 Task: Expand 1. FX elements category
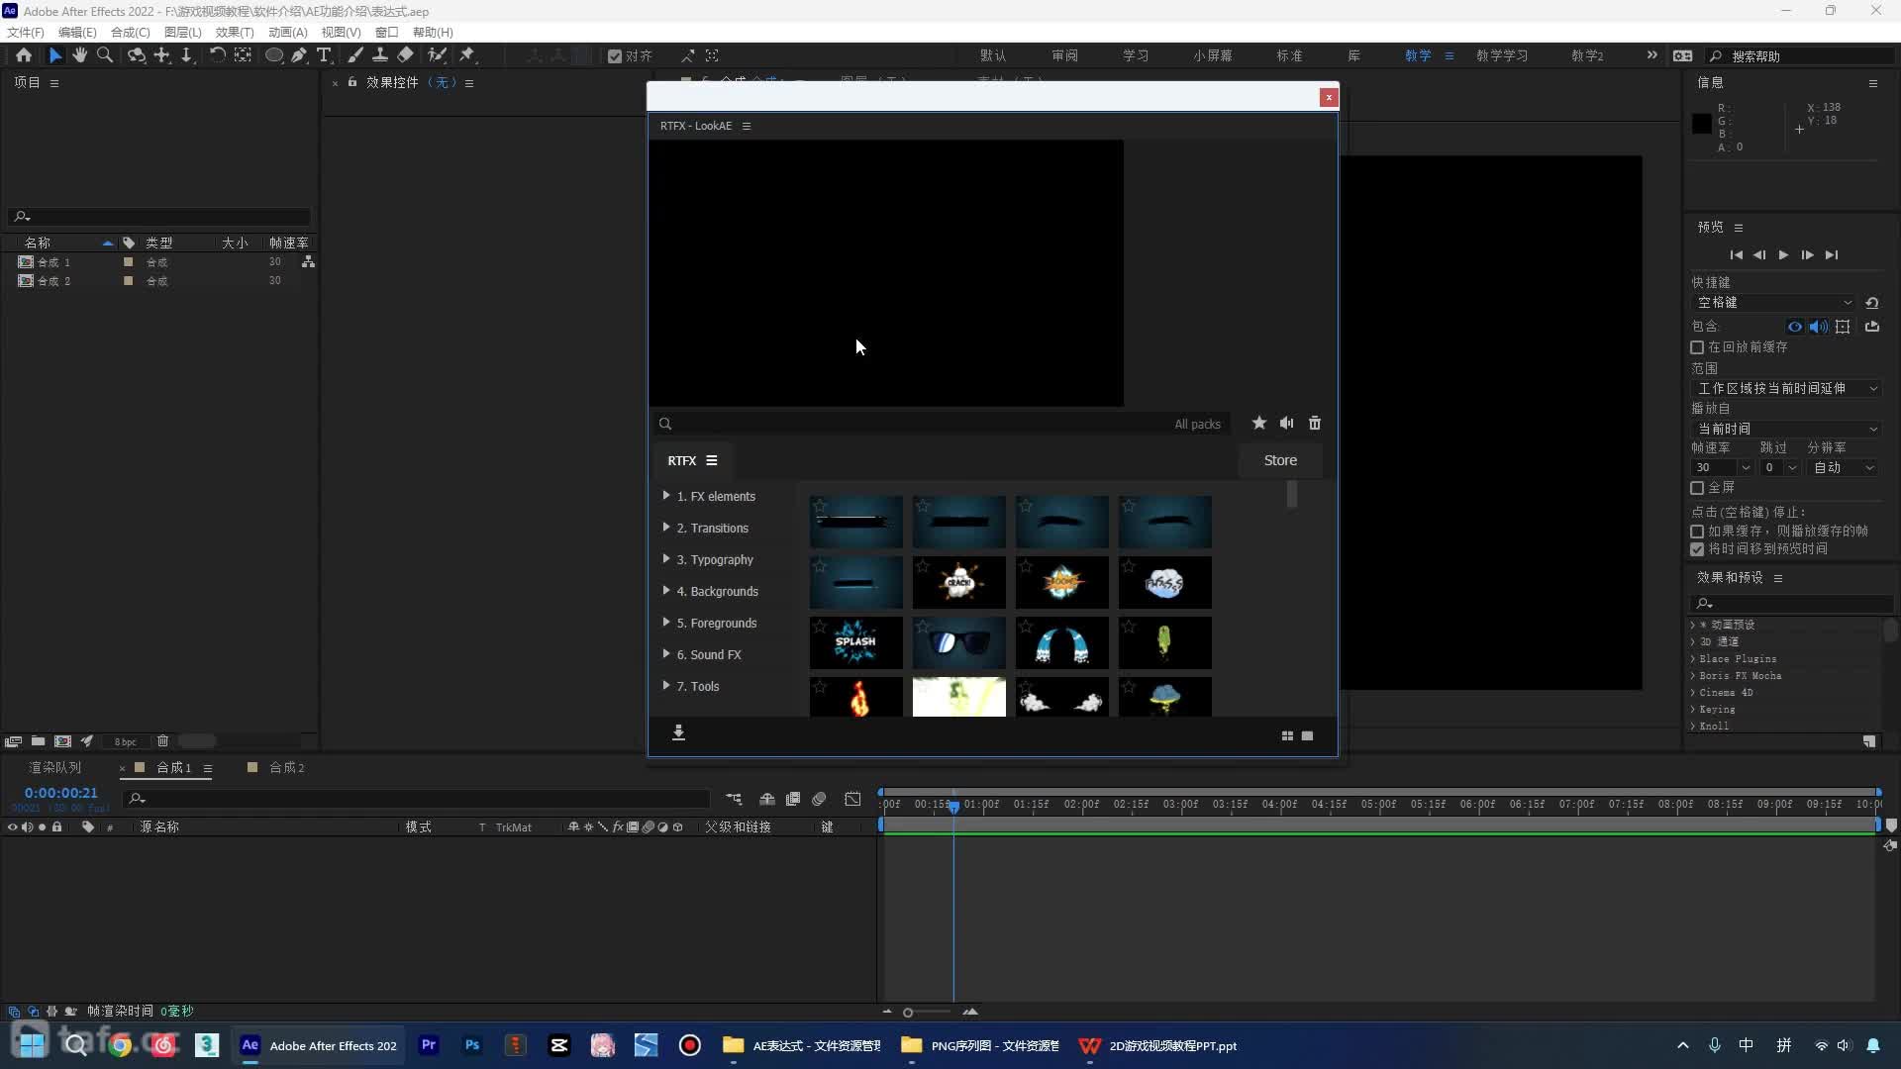[666, 496]
